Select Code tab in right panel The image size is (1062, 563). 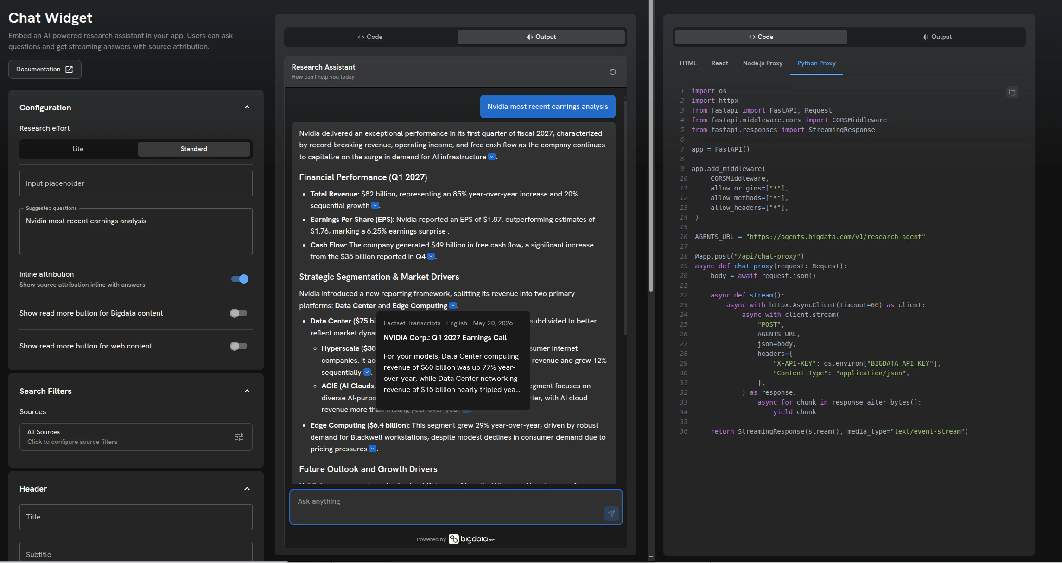pos(761,37)
